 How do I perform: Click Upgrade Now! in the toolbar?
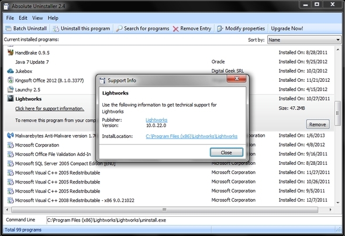pyautogui.click(x=287, y=29)
